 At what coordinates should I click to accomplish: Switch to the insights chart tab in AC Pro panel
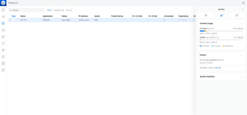221,15
